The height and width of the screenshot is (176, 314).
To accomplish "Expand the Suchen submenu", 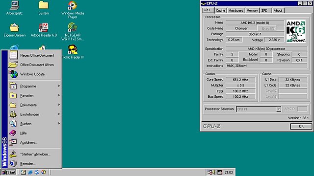I will (35, 124).
